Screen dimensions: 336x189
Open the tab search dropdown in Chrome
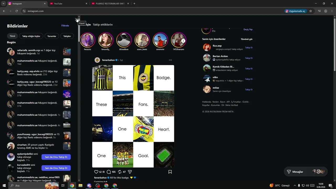(3, 4)
